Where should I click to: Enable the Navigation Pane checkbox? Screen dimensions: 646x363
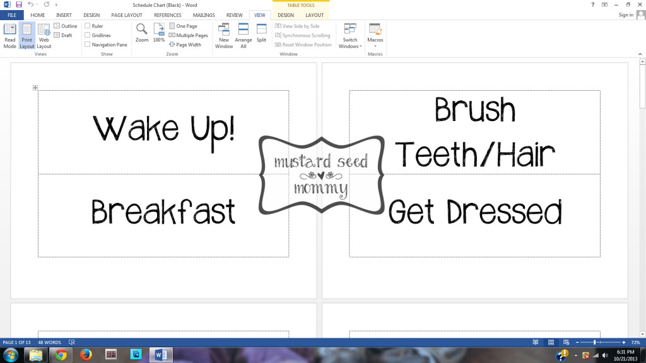[87, 45]
